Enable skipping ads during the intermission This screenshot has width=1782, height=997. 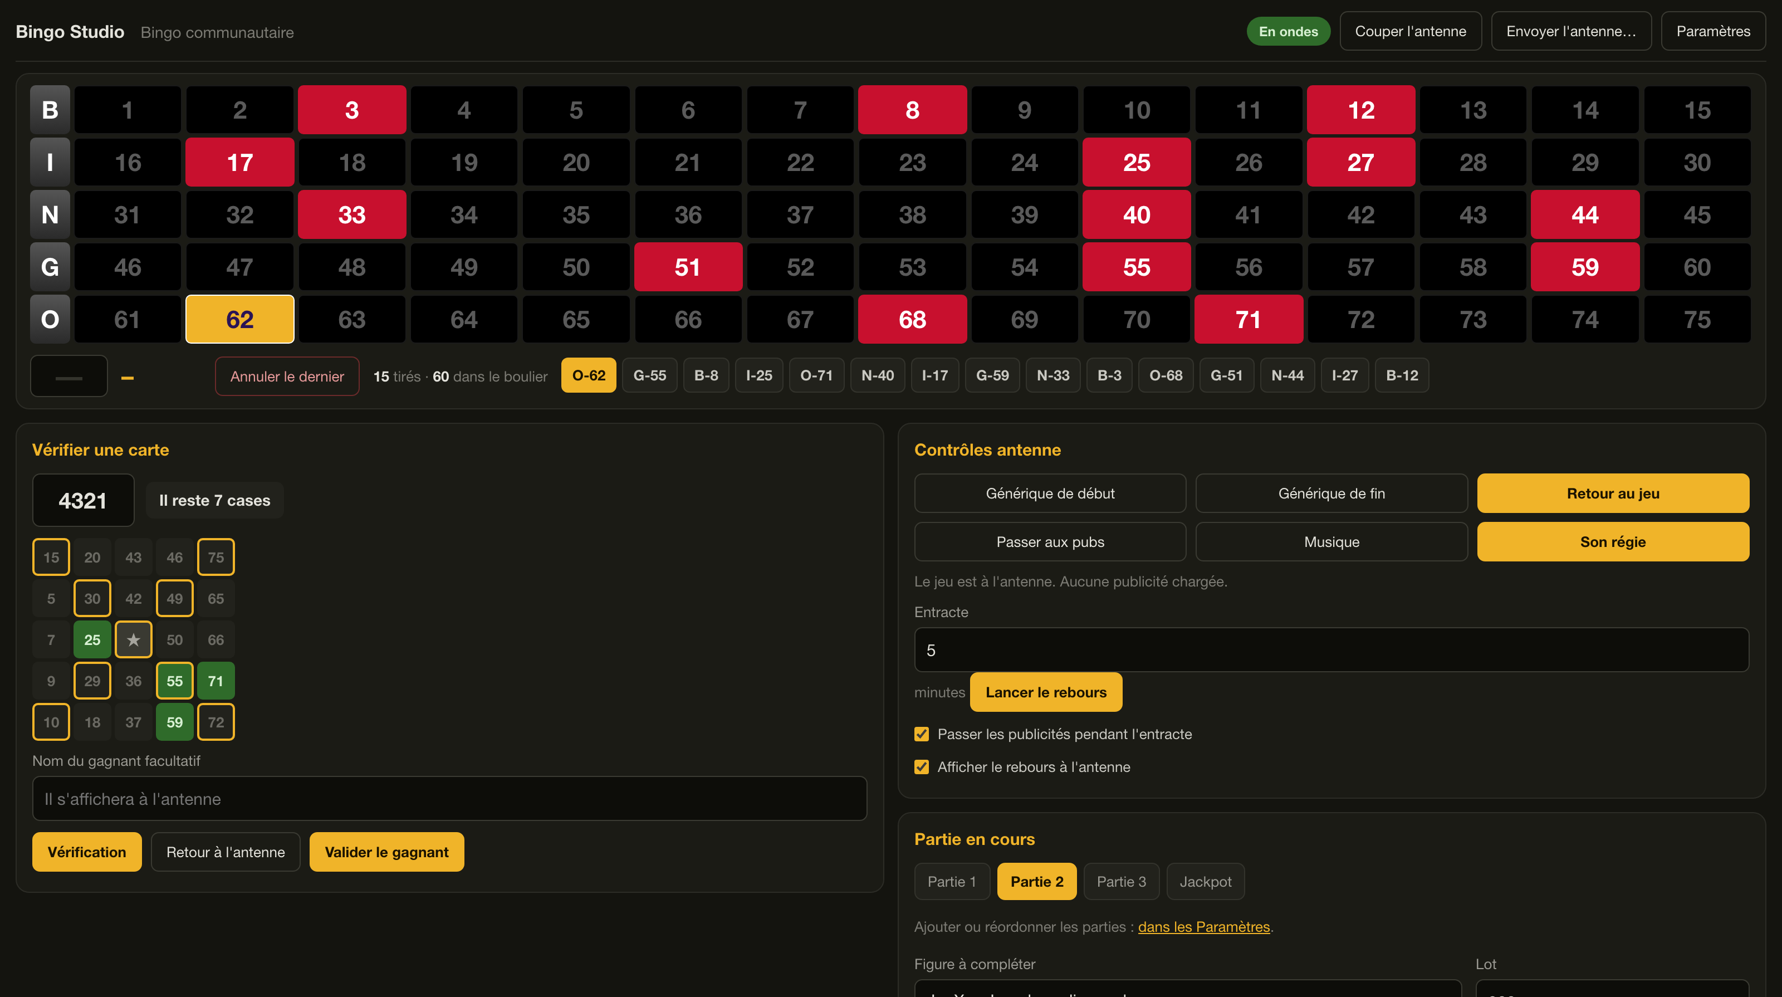[922, 734]
